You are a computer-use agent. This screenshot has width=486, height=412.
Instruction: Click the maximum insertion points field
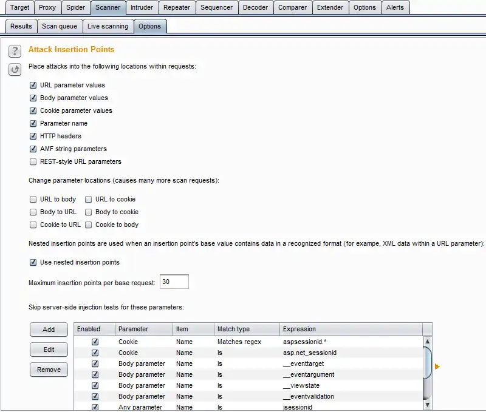174,282
